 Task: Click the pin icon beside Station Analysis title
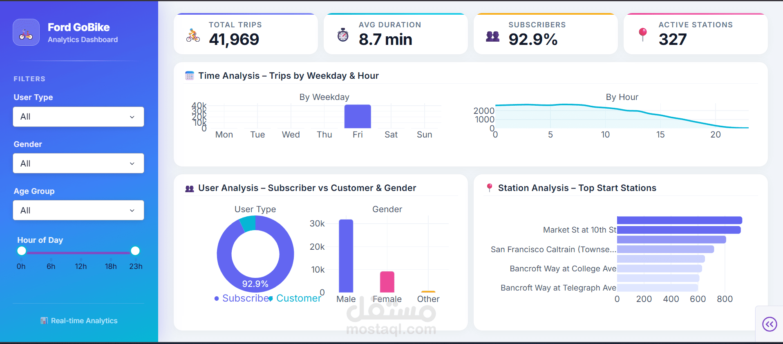click(489, 188)
